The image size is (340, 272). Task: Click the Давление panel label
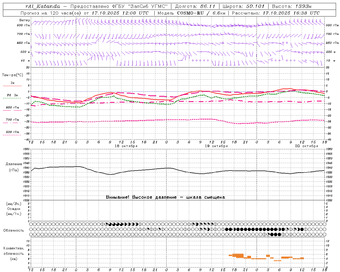point(14,164)
